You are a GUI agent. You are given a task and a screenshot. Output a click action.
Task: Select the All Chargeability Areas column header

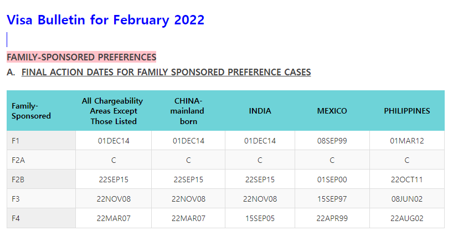coord(112,111)
